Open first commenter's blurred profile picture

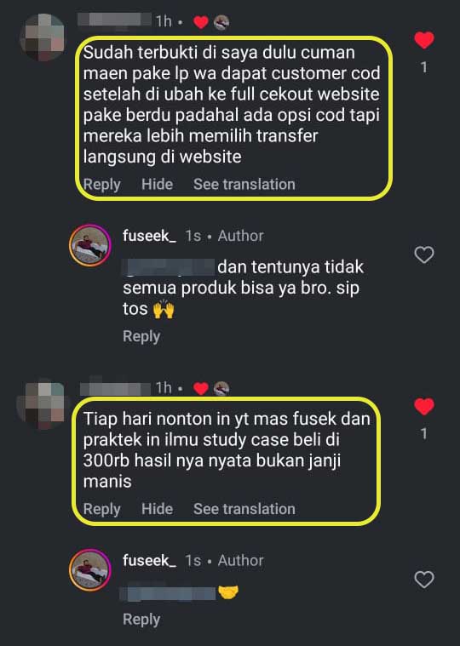click(x=43, y=37)
